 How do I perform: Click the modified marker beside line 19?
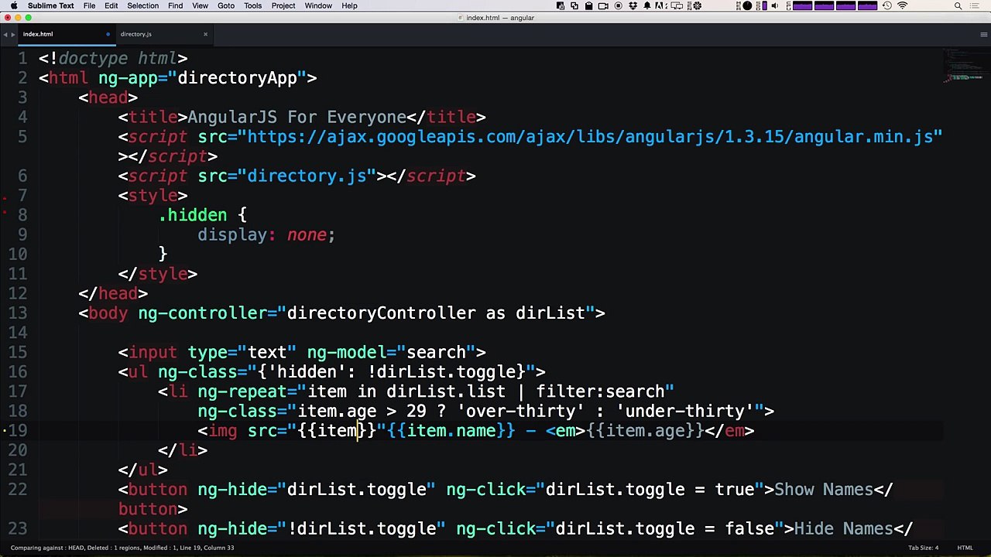[5, 431]
